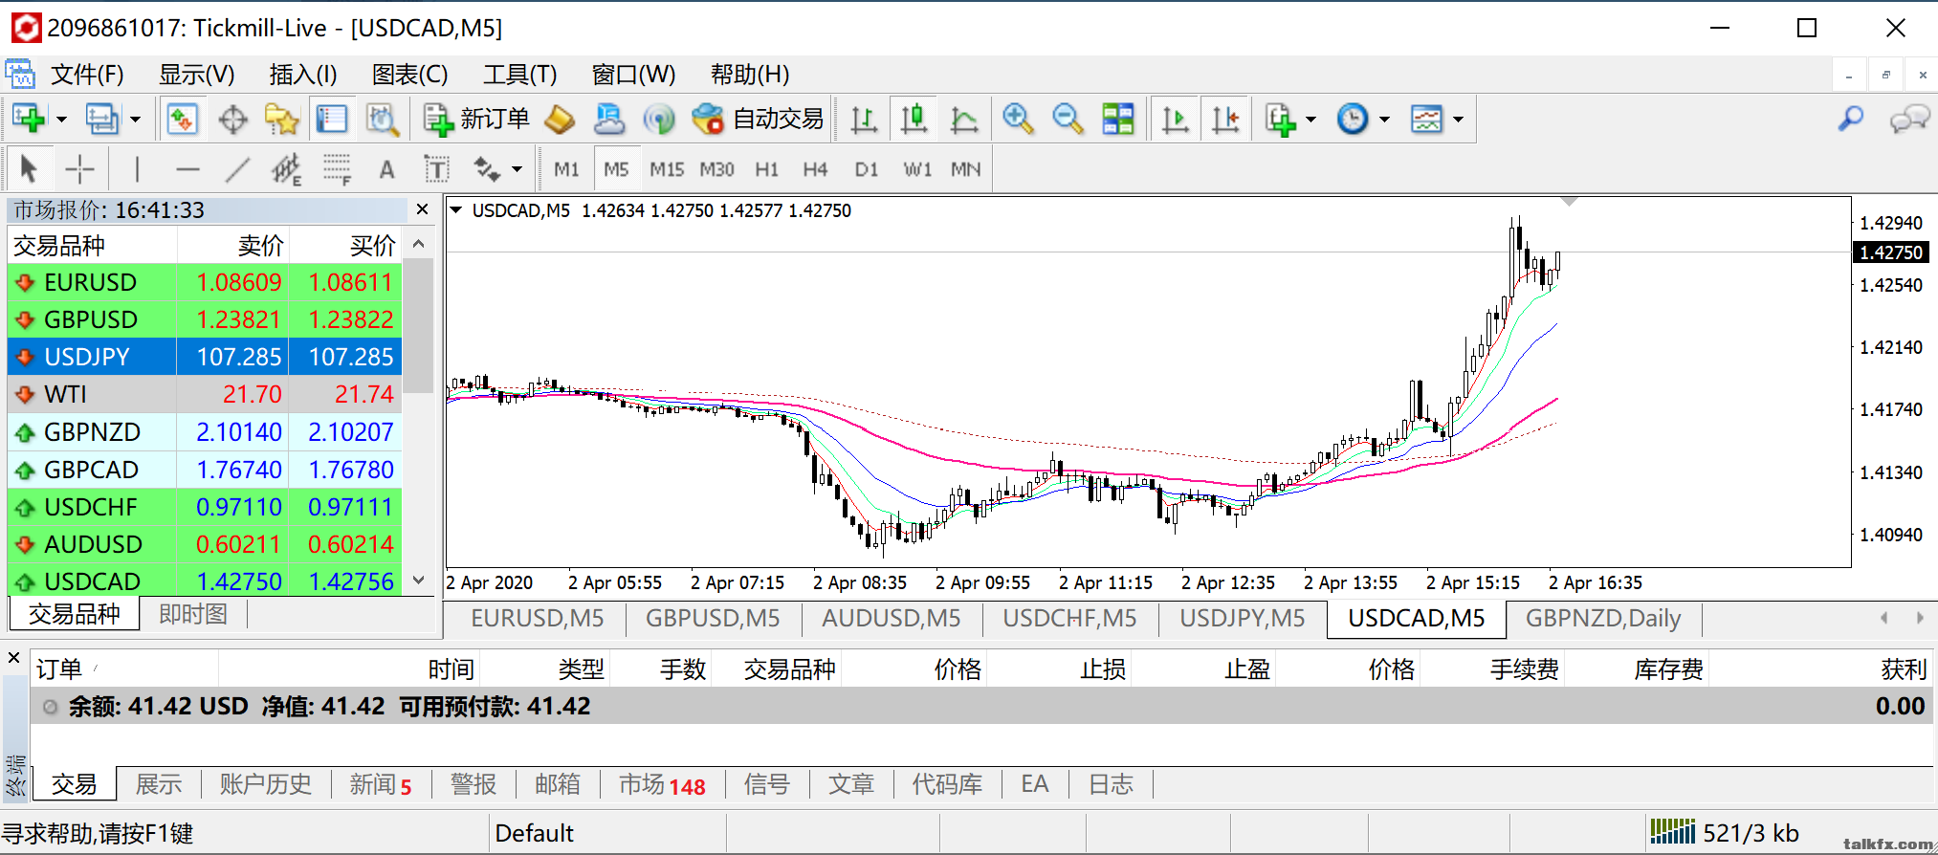Viewport: 1938px width, 855px height.
Task: Select the USDJPY row in Market Watch
Action: [205, 357]
